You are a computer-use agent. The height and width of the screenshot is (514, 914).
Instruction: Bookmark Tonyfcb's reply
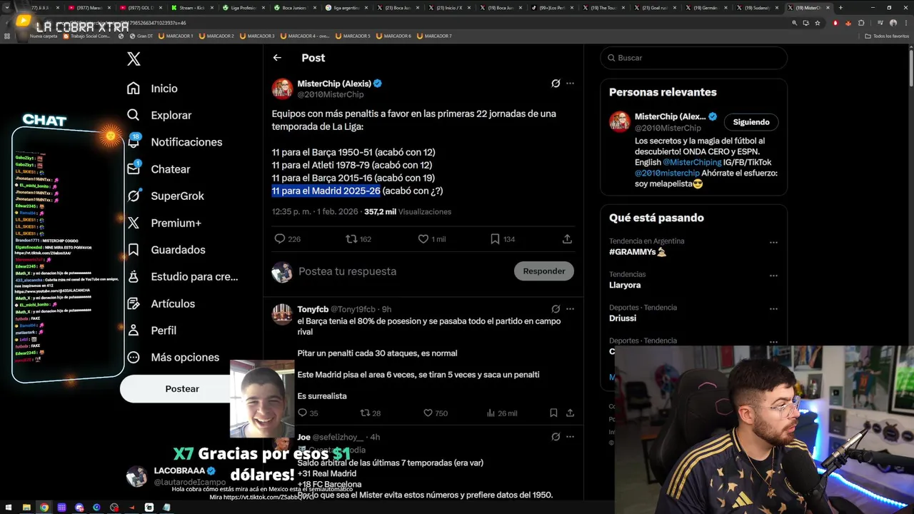pos(553,413)
